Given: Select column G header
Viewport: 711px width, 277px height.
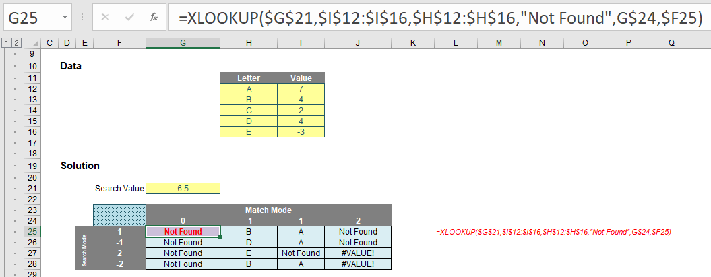Looking at the screenshot, I should pos(183,42).
